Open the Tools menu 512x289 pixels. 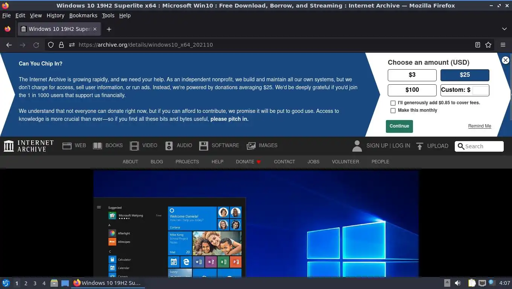point(108,15)
